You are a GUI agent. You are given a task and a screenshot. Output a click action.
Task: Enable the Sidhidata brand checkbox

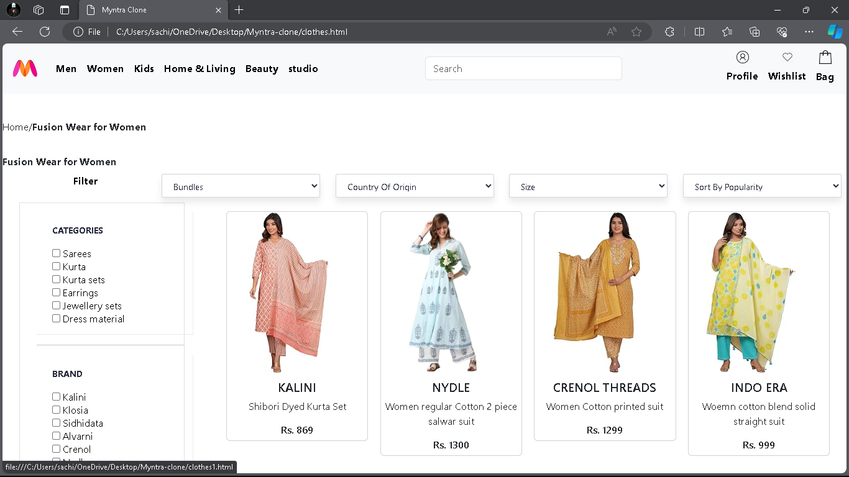56,422
